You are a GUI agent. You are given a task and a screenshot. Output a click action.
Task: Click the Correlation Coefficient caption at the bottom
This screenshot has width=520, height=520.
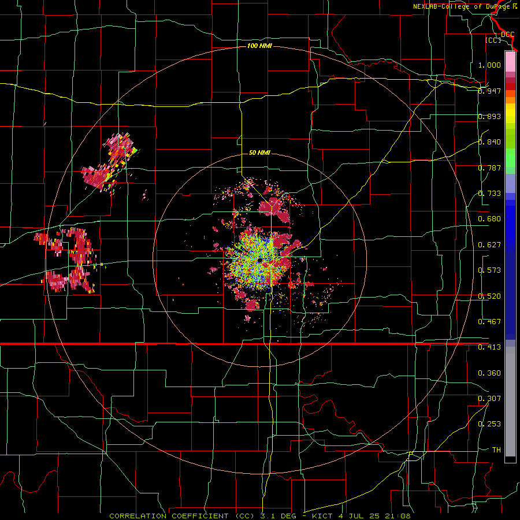(259, 516)
